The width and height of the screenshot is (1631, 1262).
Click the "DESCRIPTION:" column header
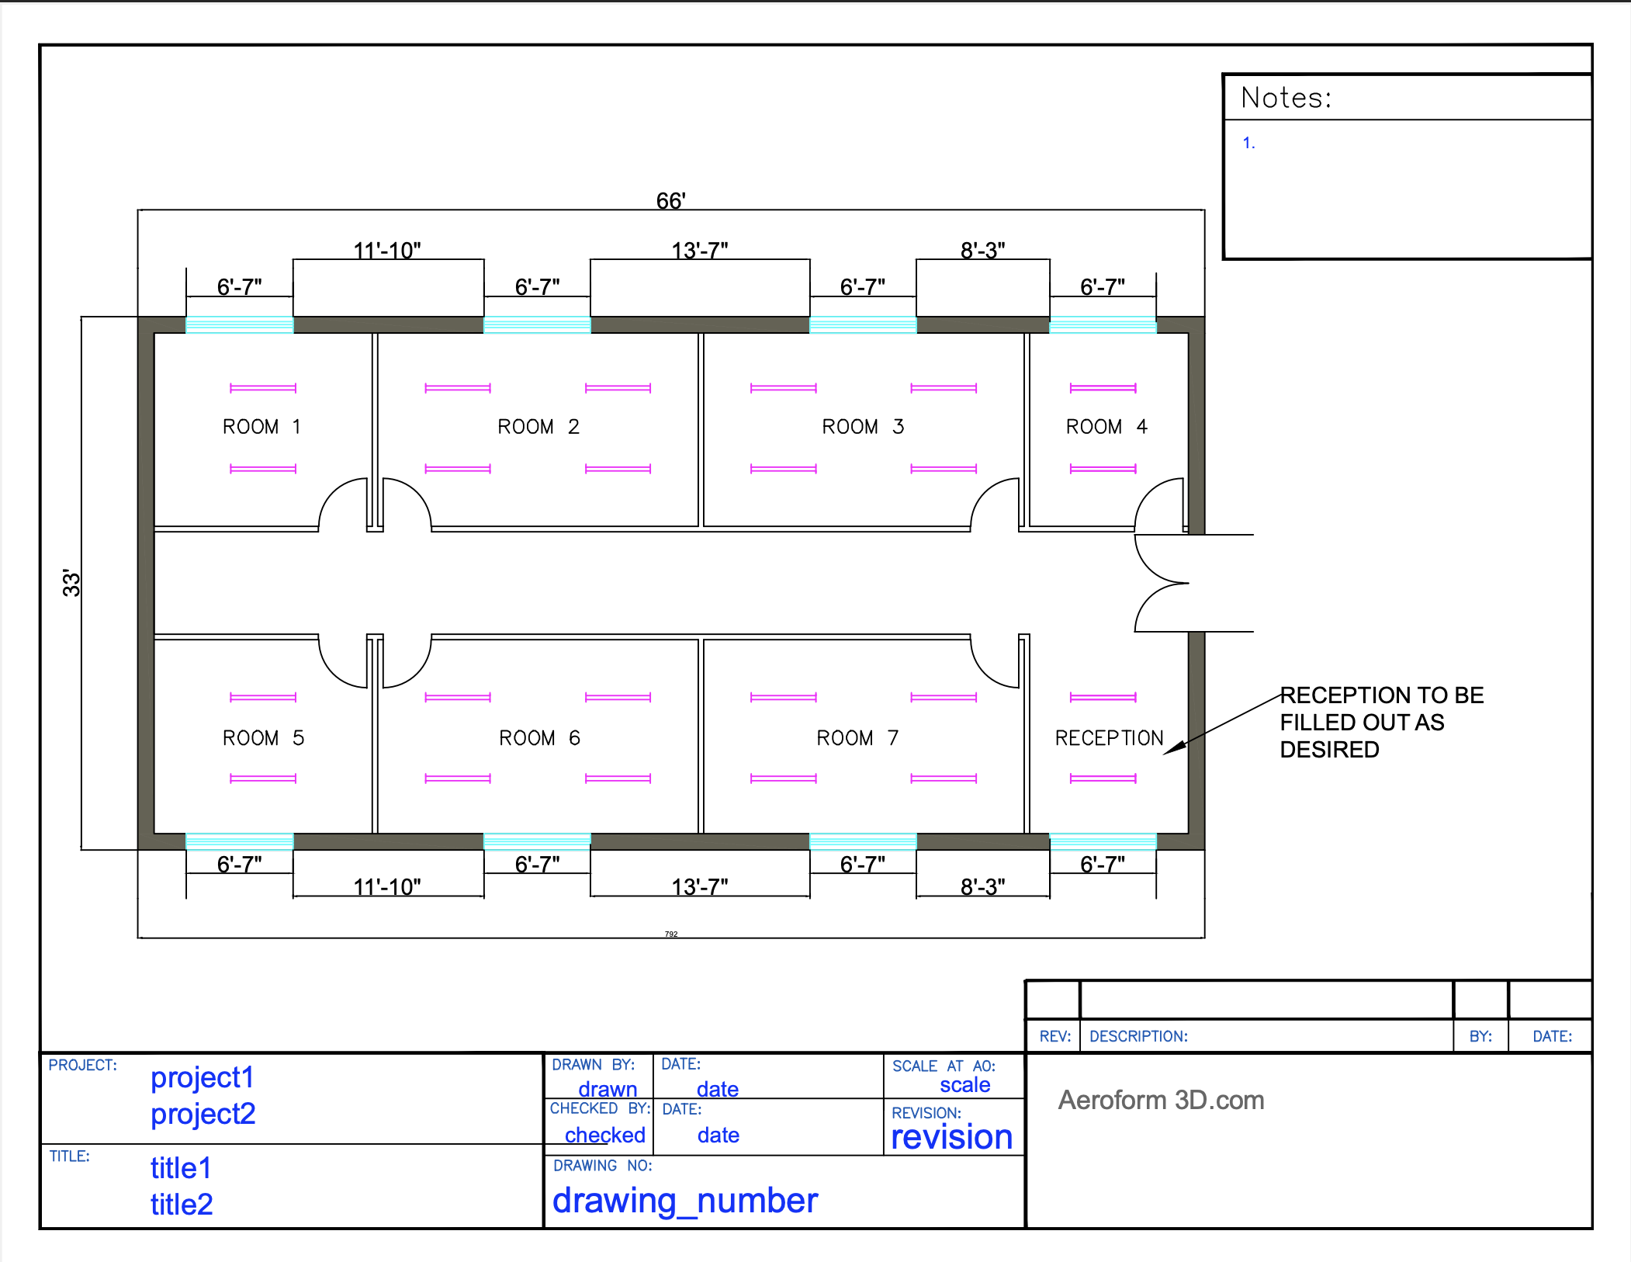[1138, 1036]
